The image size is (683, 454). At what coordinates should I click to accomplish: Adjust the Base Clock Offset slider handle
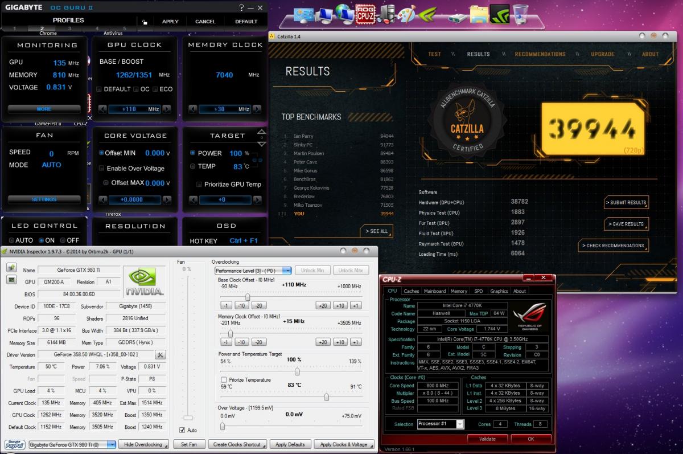248,297
